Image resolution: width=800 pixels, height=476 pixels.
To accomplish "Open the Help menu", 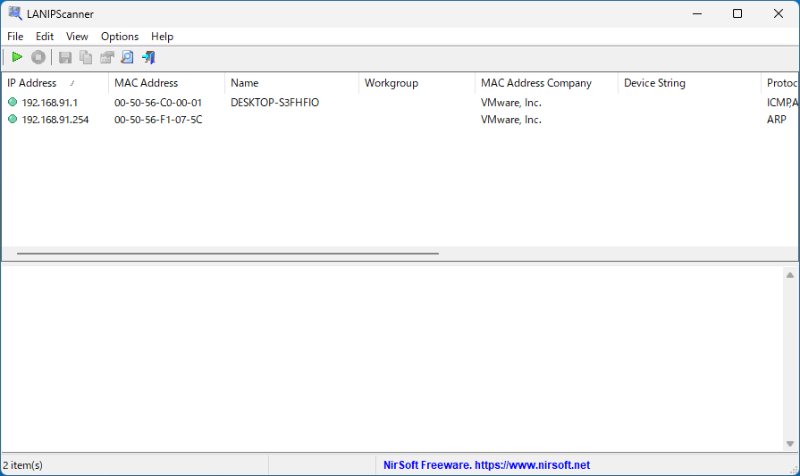I will tap(163, 37).
